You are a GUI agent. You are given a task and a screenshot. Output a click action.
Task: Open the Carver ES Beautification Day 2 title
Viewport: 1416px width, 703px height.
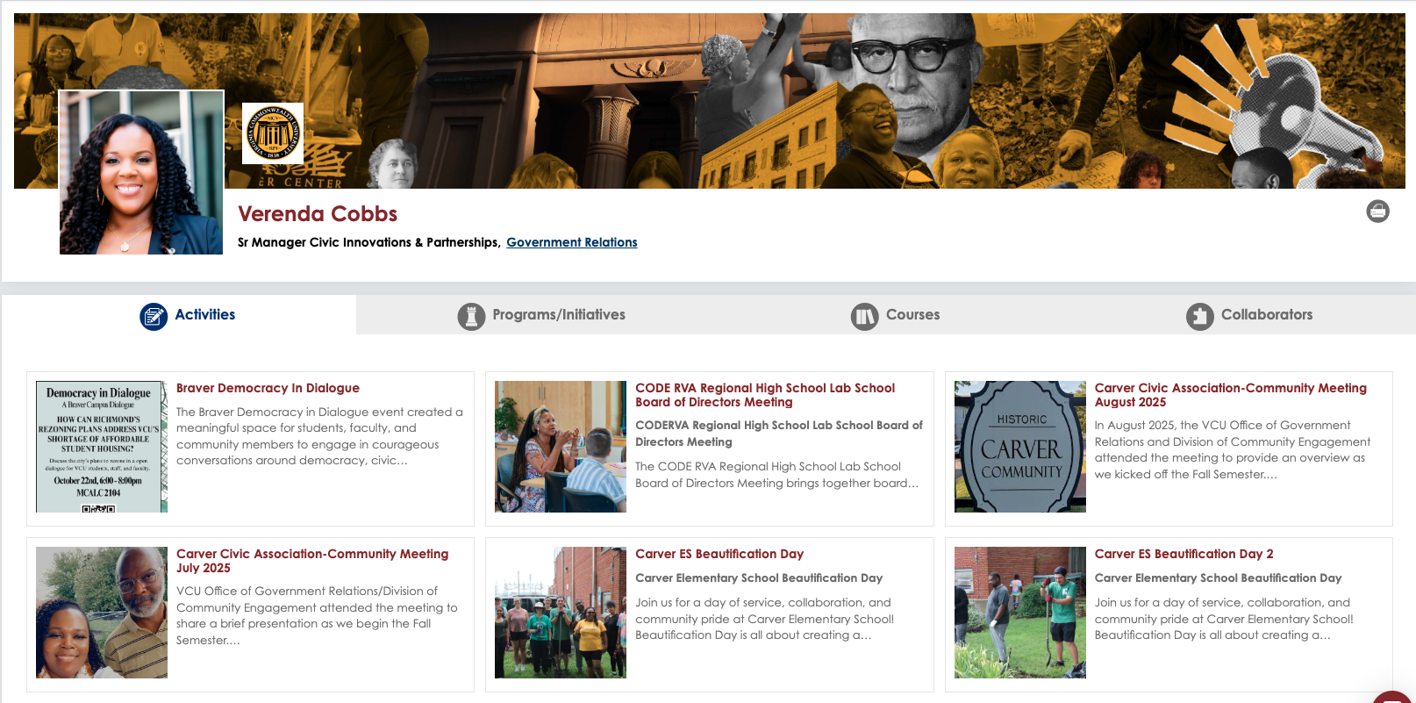1184,554
